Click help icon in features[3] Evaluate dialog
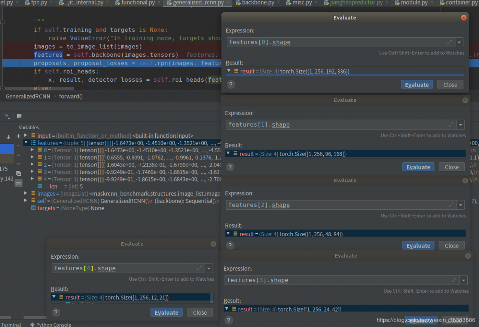The height and width of the screenshot is (327, 479). (229, 320)
